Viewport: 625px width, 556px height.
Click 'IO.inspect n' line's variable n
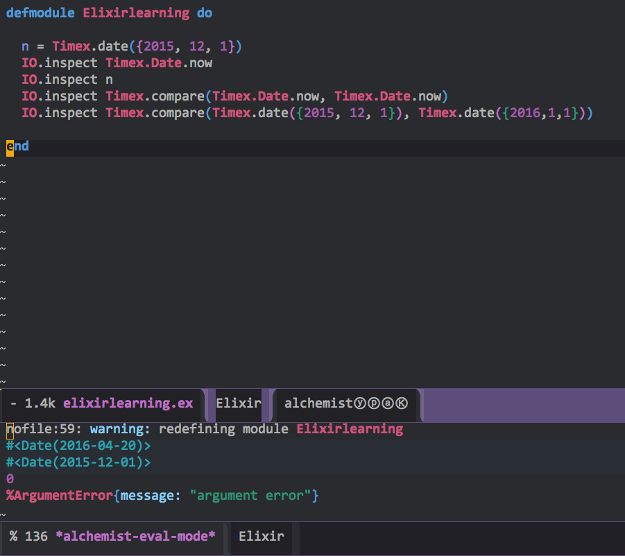coord(109,80)
